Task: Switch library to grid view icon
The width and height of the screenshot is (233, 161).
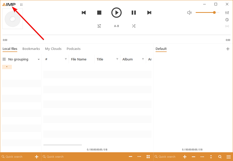Action: 148,157
